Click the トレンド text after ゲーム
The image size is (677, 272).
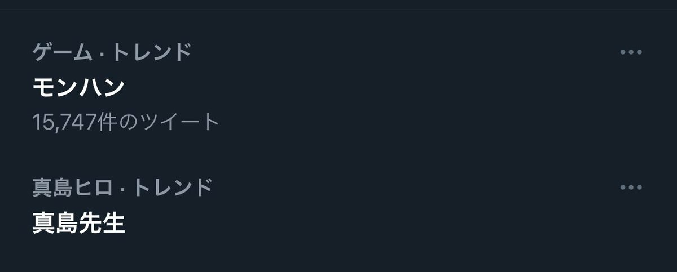click(152, 53)
